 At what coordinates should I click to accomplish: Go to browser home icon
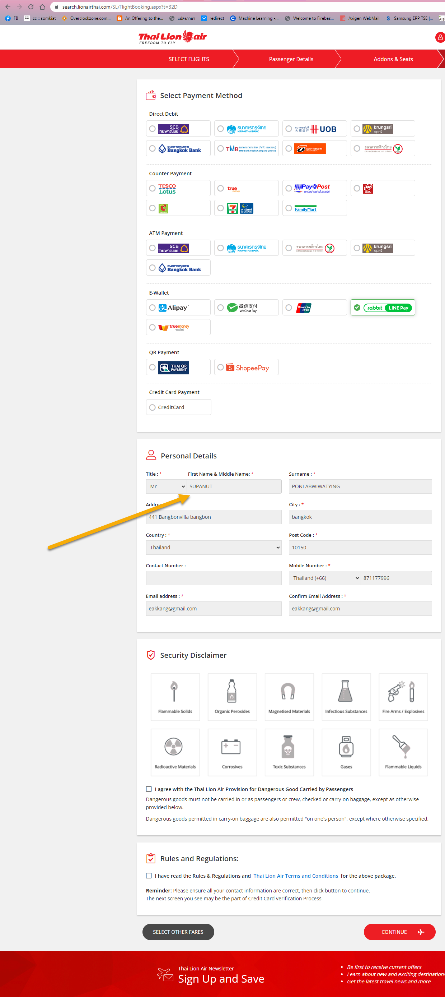pos(43,6)
